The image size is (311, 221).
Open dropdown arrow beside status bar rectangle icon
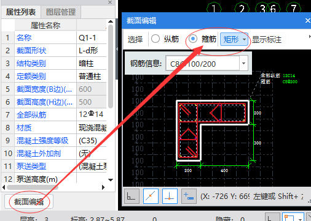(x=300, y=219)
